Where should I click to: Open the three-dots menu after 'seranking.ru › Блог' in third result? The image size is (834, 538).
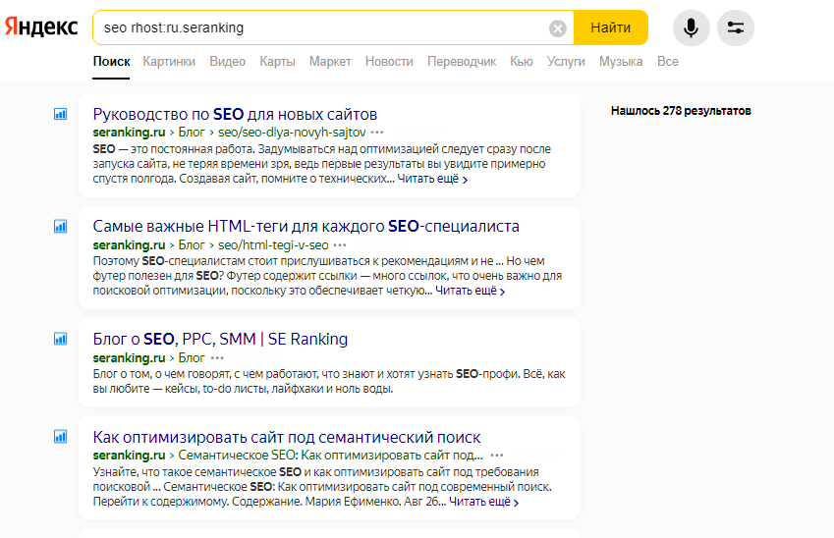tap(217, 357)
